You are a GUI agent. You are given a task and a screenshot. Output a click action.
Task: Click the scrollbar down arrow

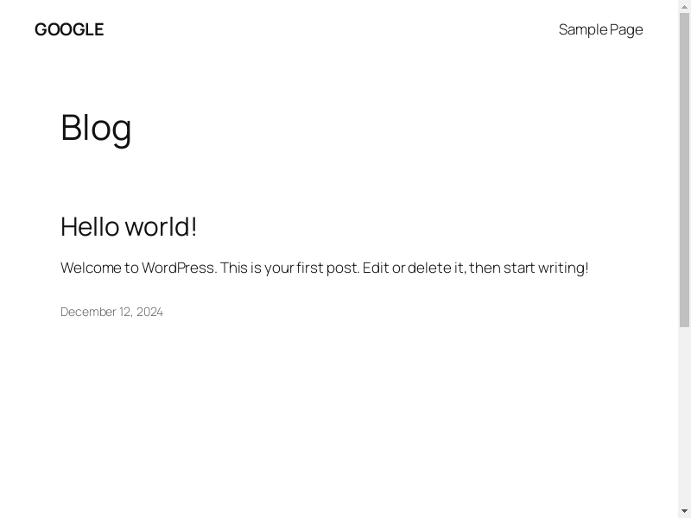684,512
